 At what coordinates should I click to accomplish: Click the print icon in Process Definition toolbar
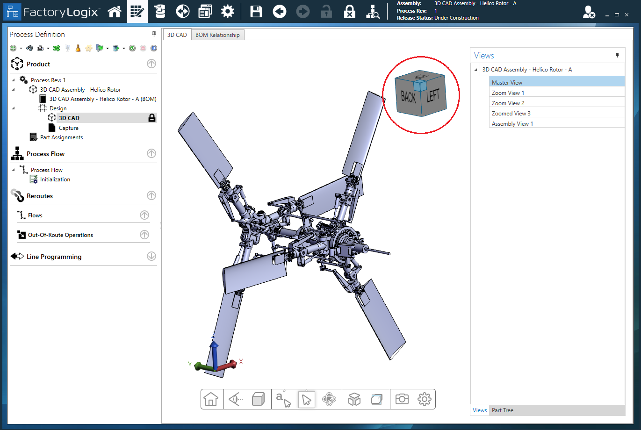(x=41, y=48)
